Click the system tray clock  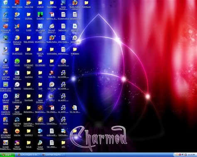point(191,155)
